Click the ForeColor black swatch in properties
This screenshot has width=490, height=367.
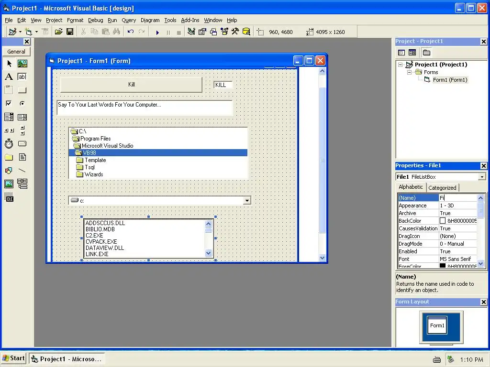[443, 266]
